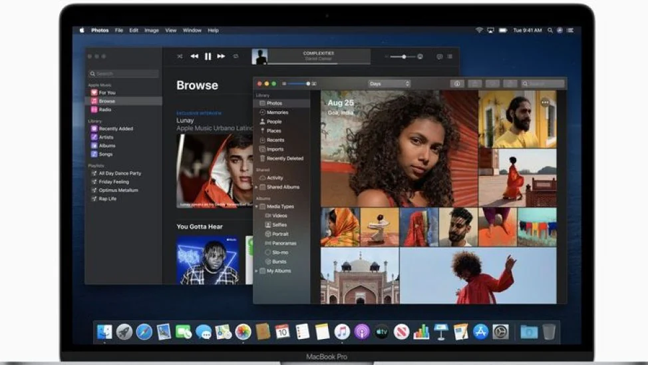
Task: Open Portrait under Media Types
Action: coord(281,234)
